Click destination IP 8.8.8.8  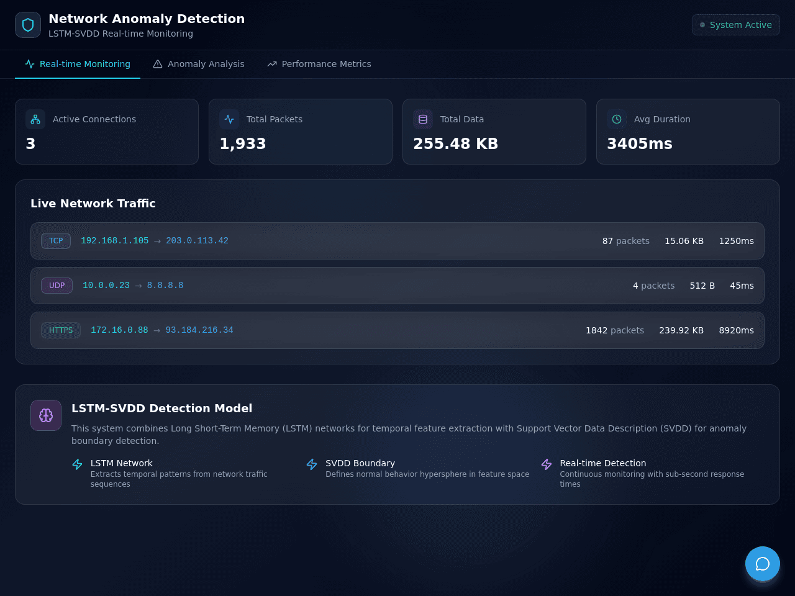pos(165,286)
